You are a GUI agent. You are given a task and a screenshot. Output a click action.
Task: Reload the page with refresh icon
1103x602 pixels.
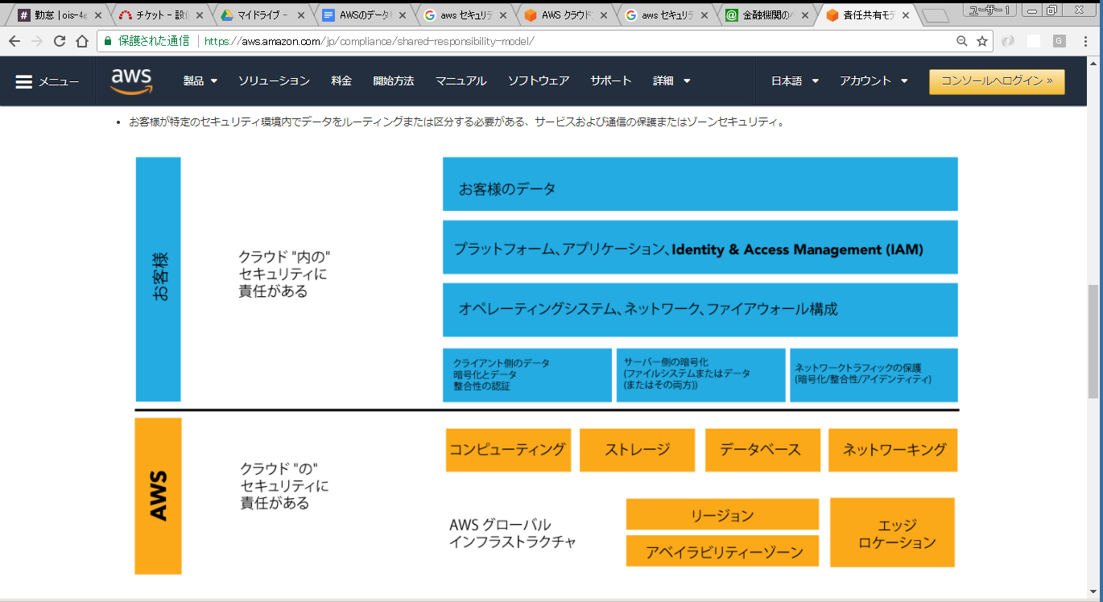tap(60, 41)
